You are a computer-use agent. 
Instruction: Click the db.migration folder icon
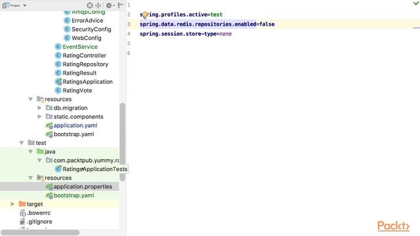point(49,108)
